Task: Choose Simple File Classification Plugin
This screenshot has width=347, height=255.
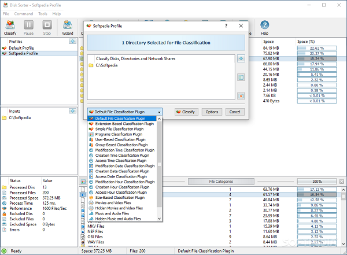Action: (122, 129)
